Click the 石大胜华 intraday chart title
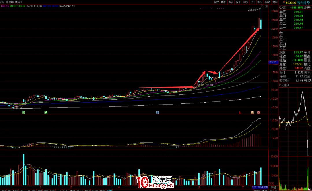 coord(284,85)
